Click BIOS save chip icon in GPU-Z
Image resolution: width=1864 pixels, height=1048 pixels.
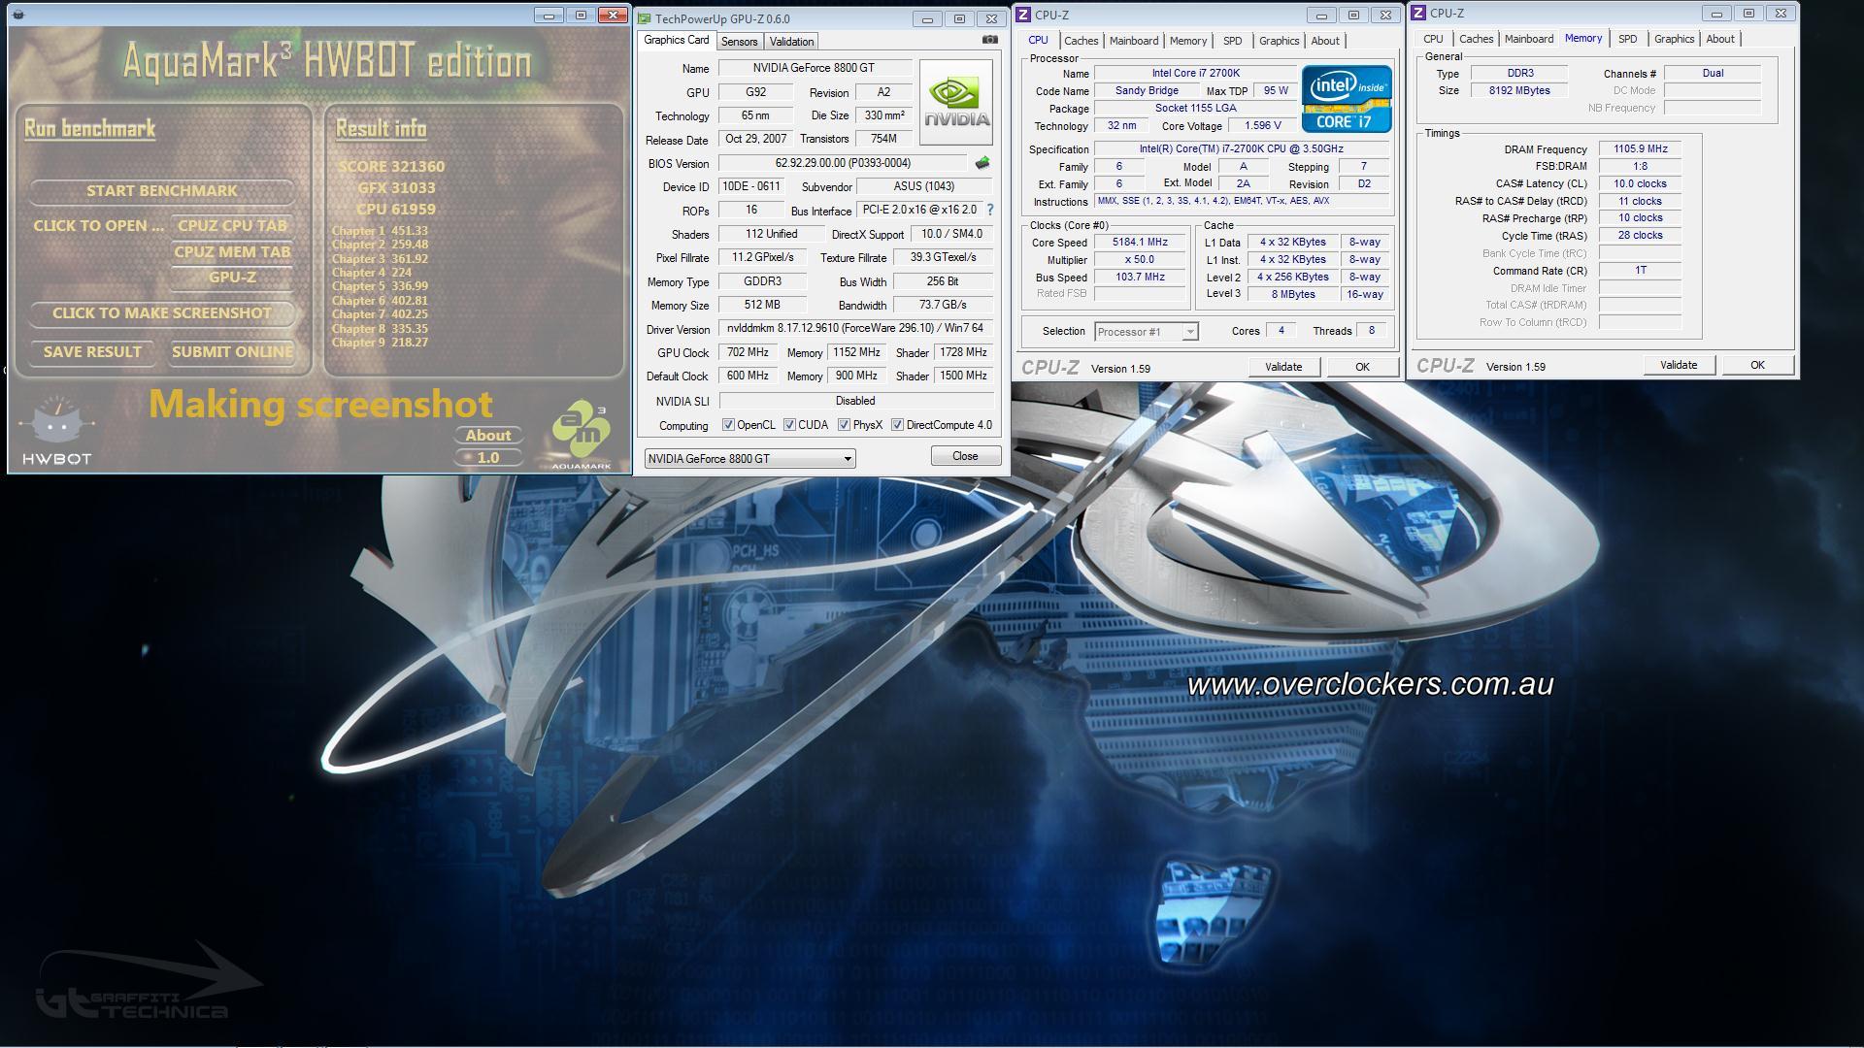click(982, 163)
